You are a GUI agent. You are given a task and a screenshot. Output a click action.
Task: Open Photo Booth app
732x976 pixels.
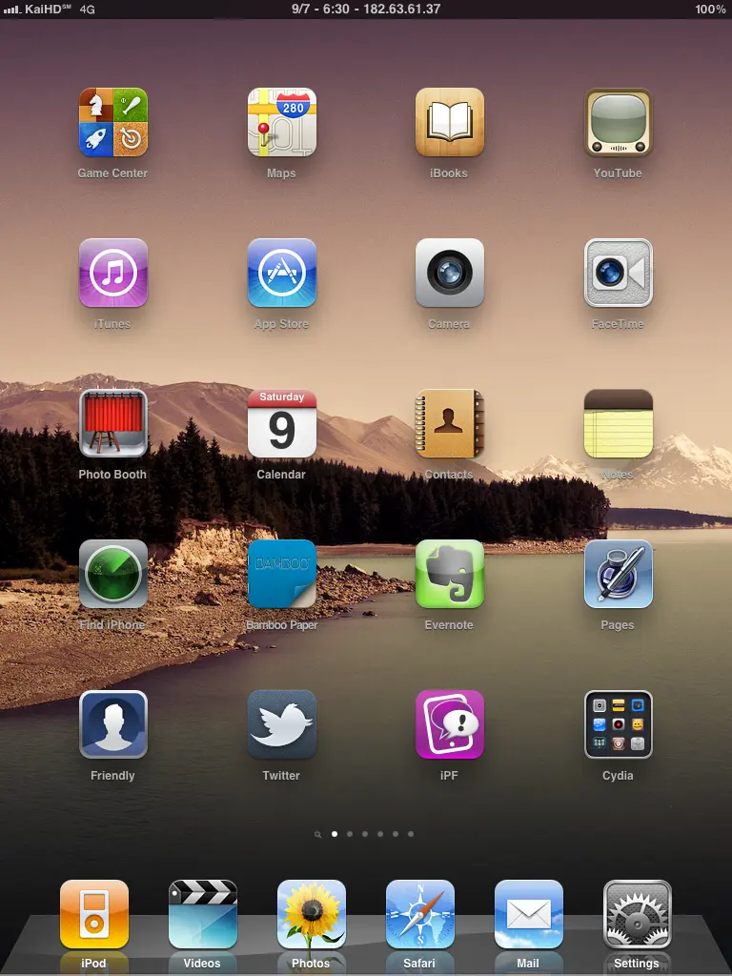[x=112, y=424]
